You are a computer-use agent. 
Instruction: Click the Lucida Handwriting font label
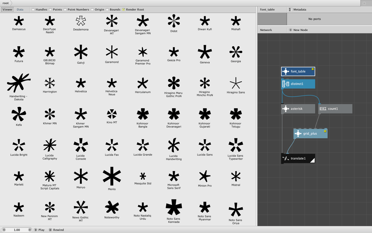[x=174, y=157]
